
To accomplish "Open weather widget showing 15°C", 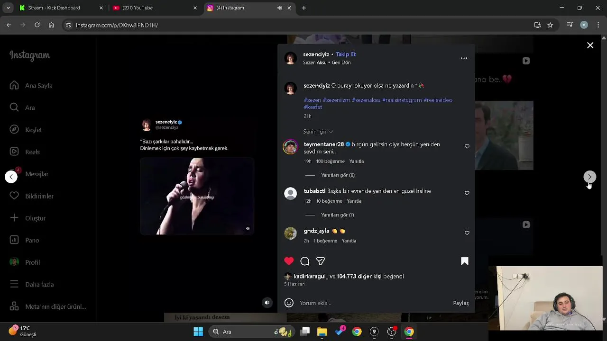I will (x=22, y=331).
